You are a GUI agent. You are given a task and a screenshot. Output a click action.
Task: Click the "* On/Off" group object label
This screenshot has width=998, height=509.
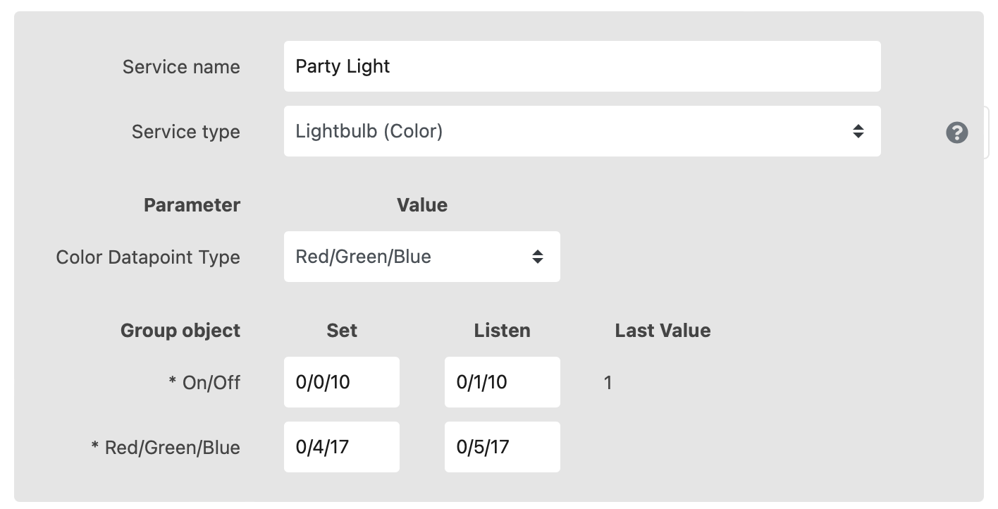point(204,383)
